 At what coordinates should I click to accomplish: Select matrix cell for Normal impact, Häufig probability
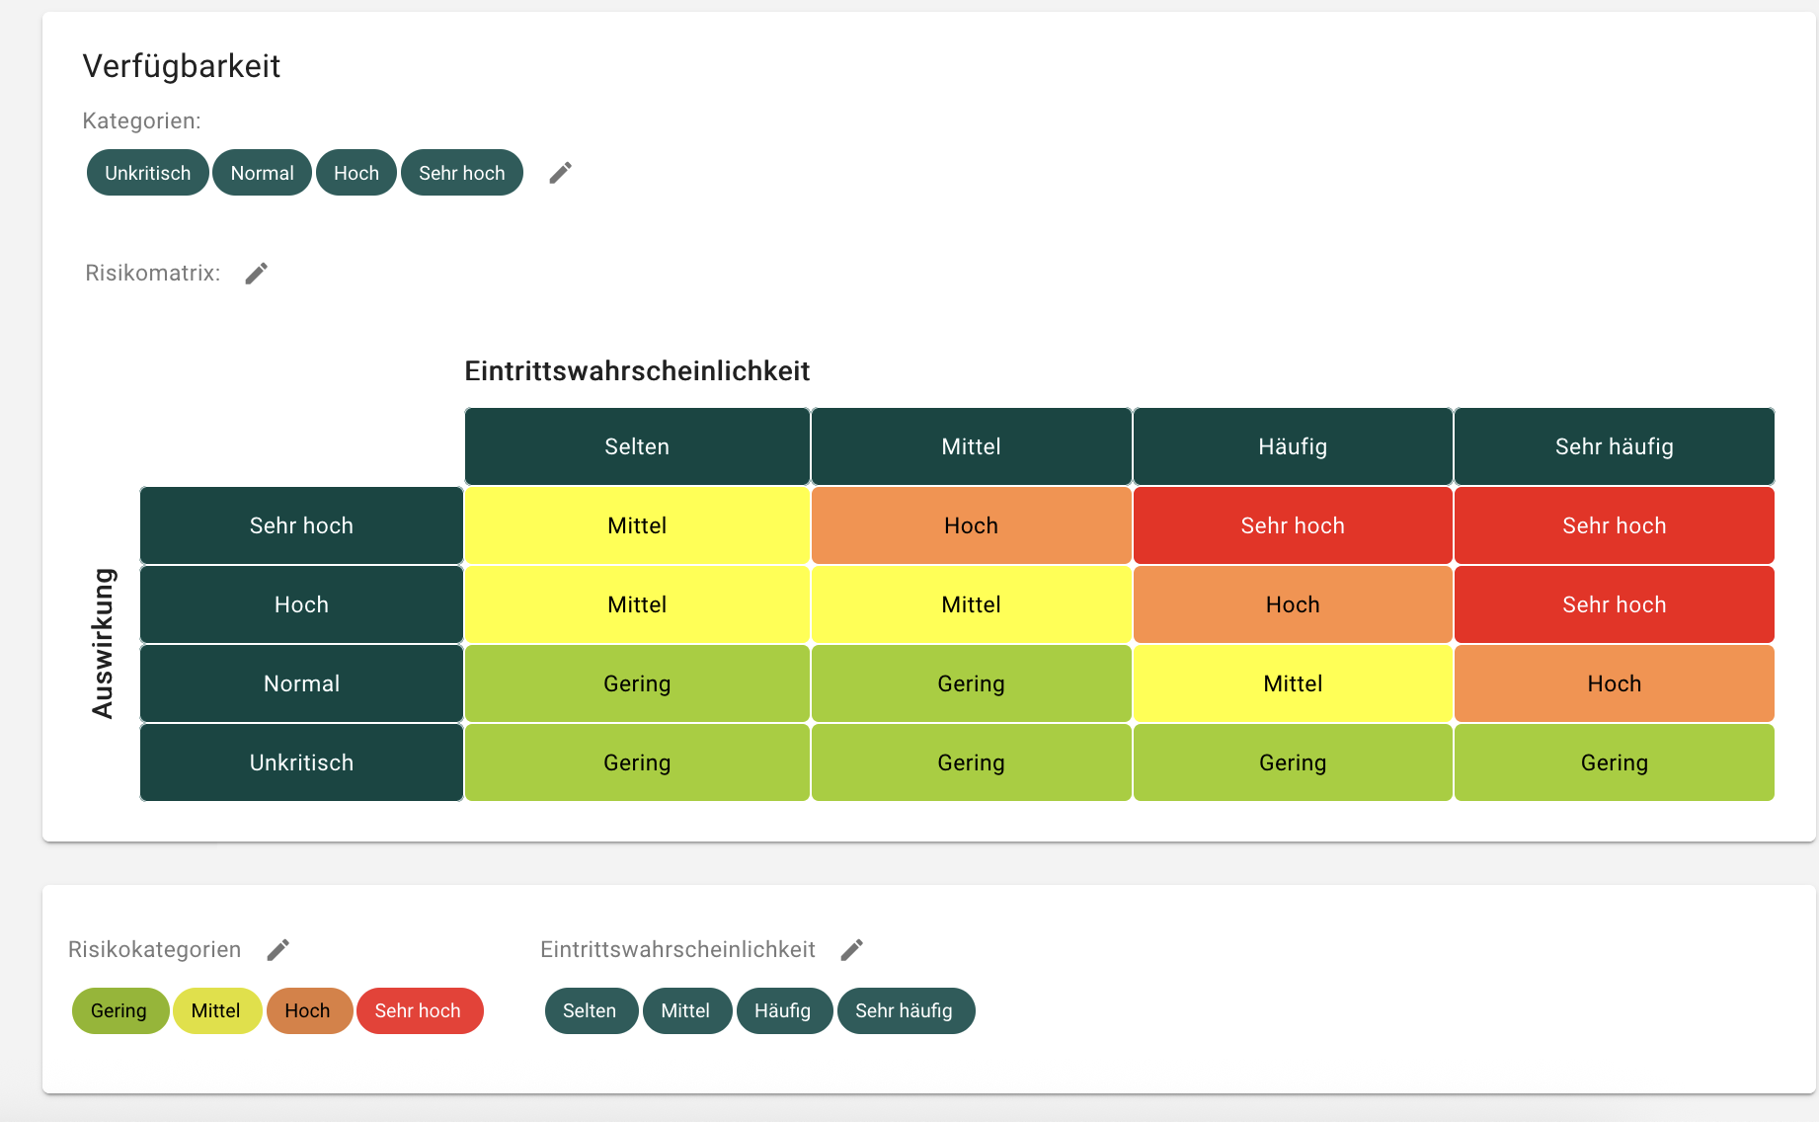1292,683
